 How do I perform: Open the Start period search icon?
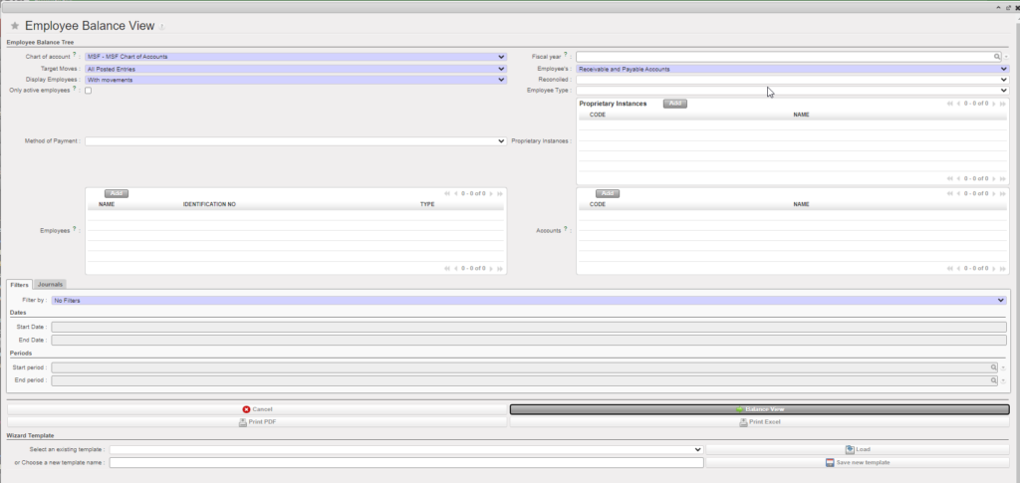click(x=993, y=367)
